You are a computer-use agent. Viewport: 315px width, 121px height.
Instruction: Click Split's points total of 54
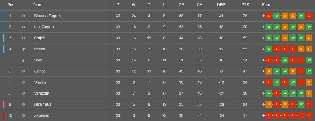click(245, 60)
